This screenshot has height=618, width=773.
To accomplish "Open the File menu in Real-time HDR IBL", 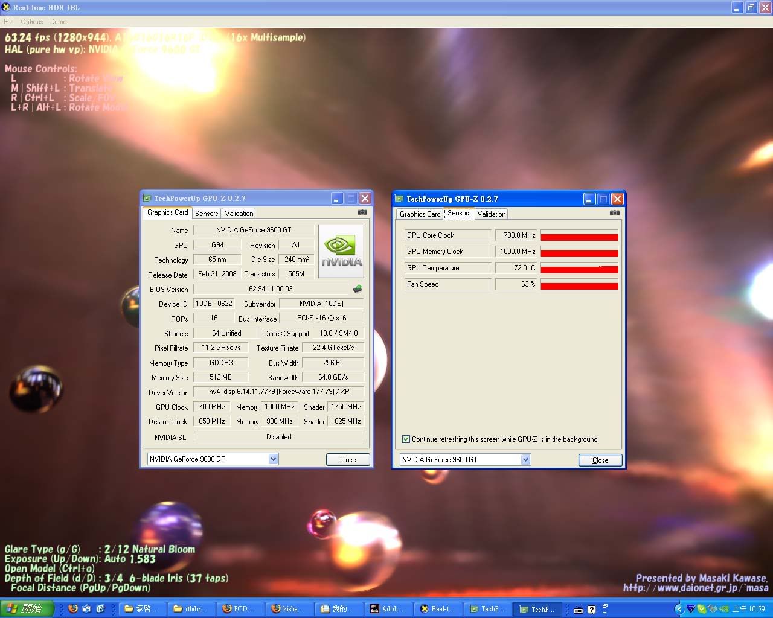I will (8, 22).
